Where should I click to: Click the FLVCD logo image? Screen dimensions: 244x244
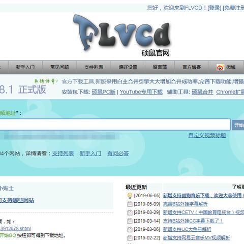pyautogui.click(x=121, y=33)
